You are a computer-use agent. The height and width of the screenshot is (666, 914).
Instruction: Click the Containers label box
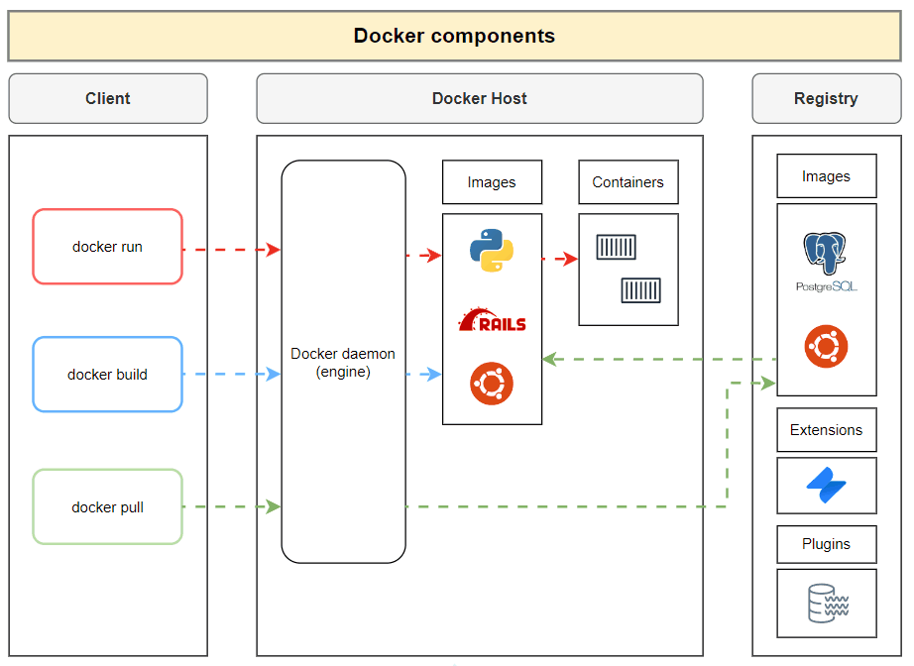[x=628, y=182]
